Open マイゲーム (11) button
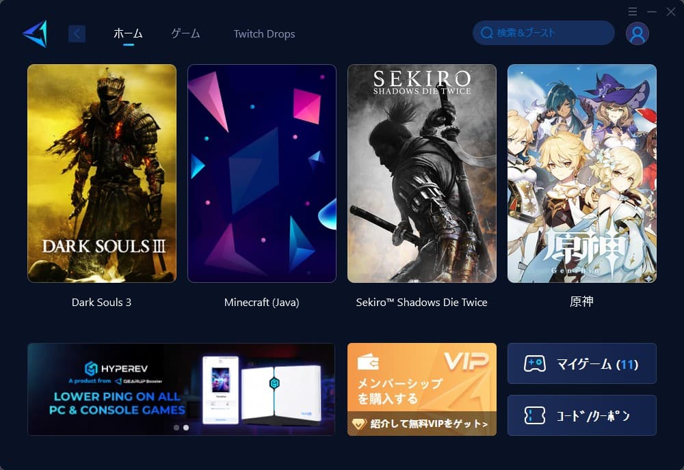 (x=582, y=363)
